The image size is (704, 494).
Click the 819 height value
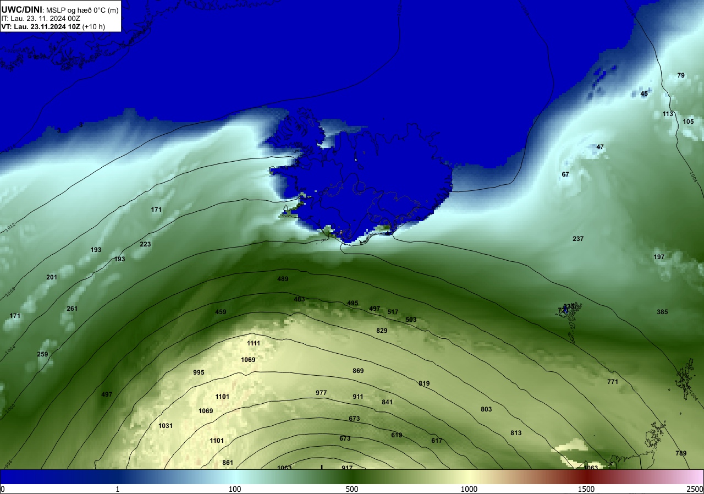[x=424, y=383]
